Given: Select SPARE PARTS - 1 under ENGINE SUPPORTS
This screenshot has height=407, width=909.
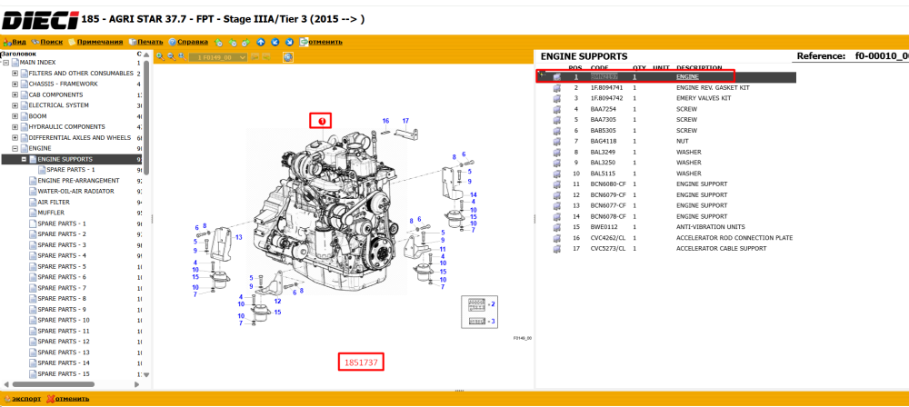Looking at the screenshot, I should click(x=70, y=169).
